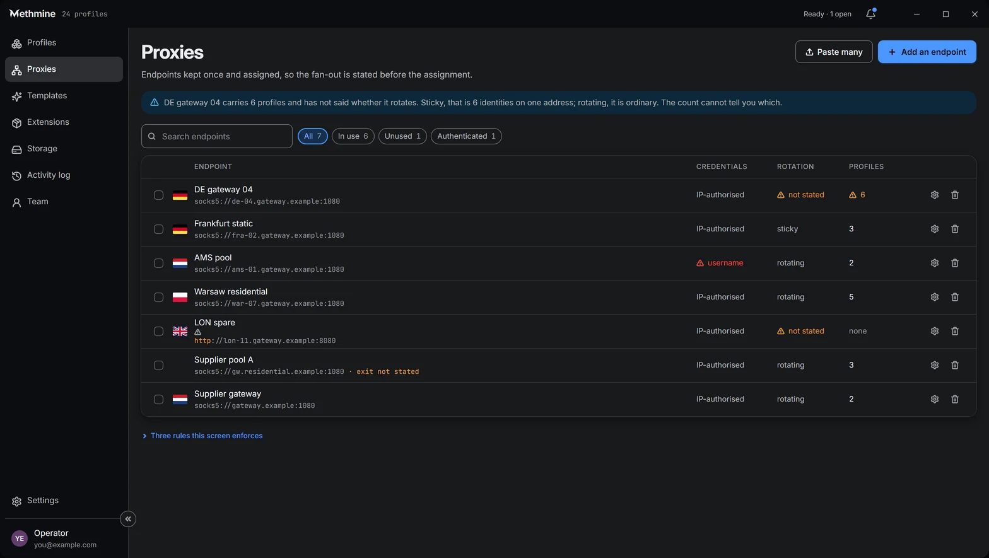
Task: Click the German flag on DE gateway 04
Action: point(180,195)
